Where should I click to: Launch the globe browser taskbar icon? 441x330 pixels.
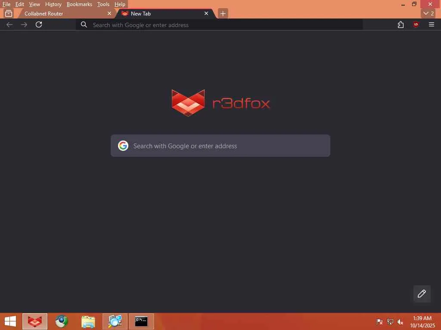(61, 321)
